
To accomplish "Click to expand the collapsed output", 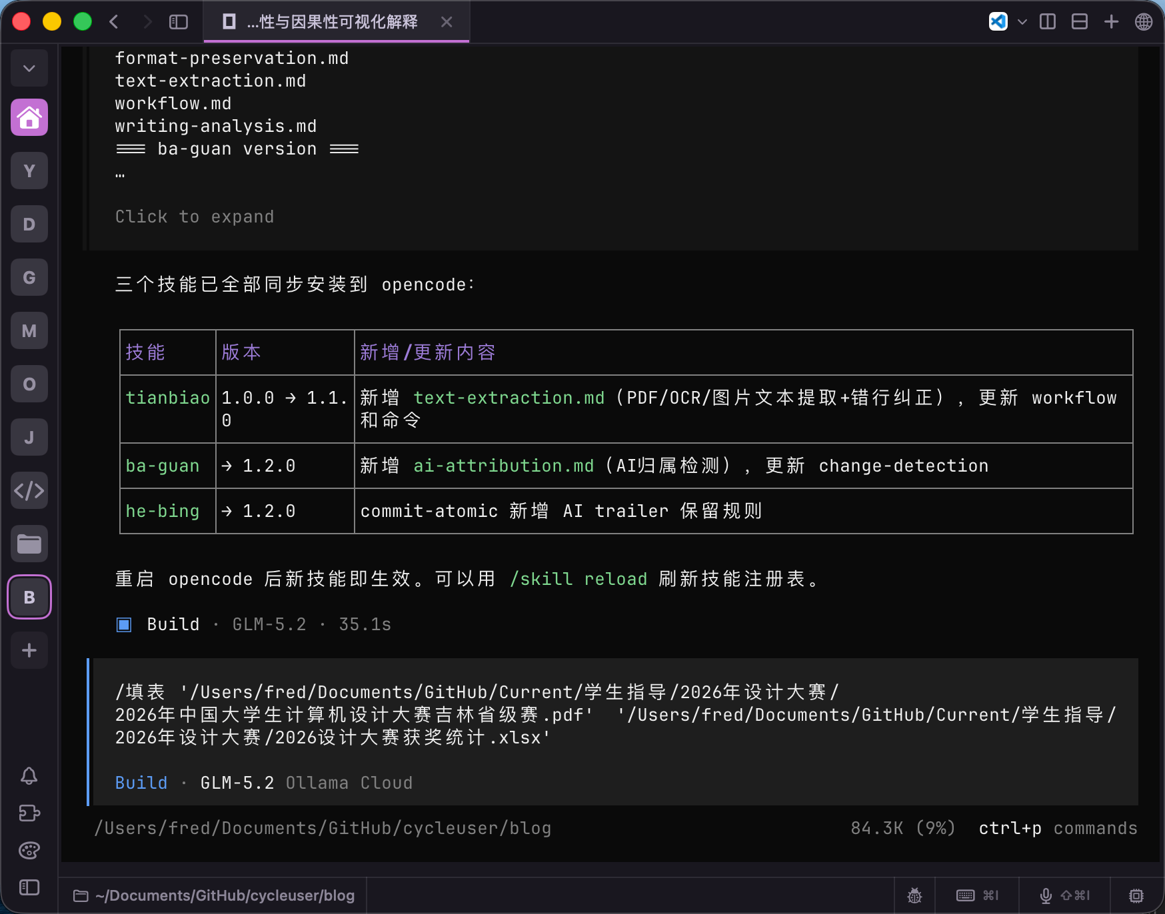I will coord(195,217).
